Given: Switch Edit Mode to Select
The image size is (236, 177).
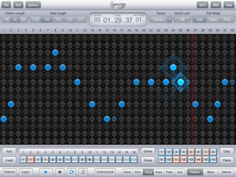Looking at the screenshot, I should coord(213,20).
